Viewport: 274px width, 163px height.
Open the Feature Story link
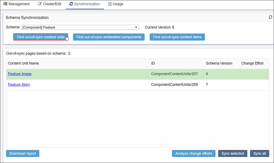[x=19, y=85]
